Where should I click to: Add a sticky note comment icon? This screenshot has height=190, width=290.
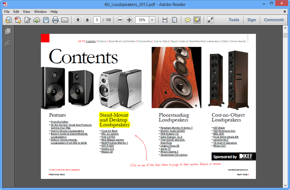pos(188,20)
